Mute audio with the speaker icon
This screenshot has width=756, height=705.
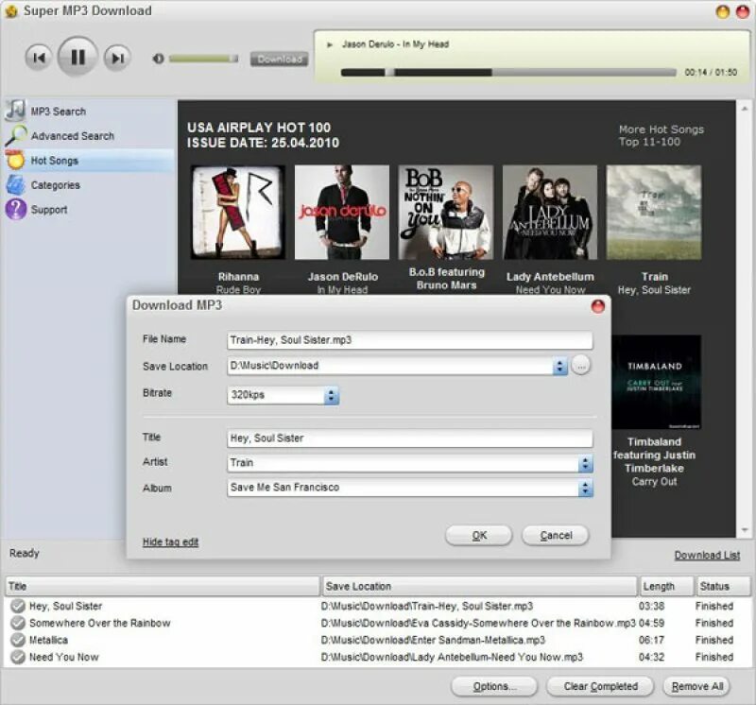(158, 59)
